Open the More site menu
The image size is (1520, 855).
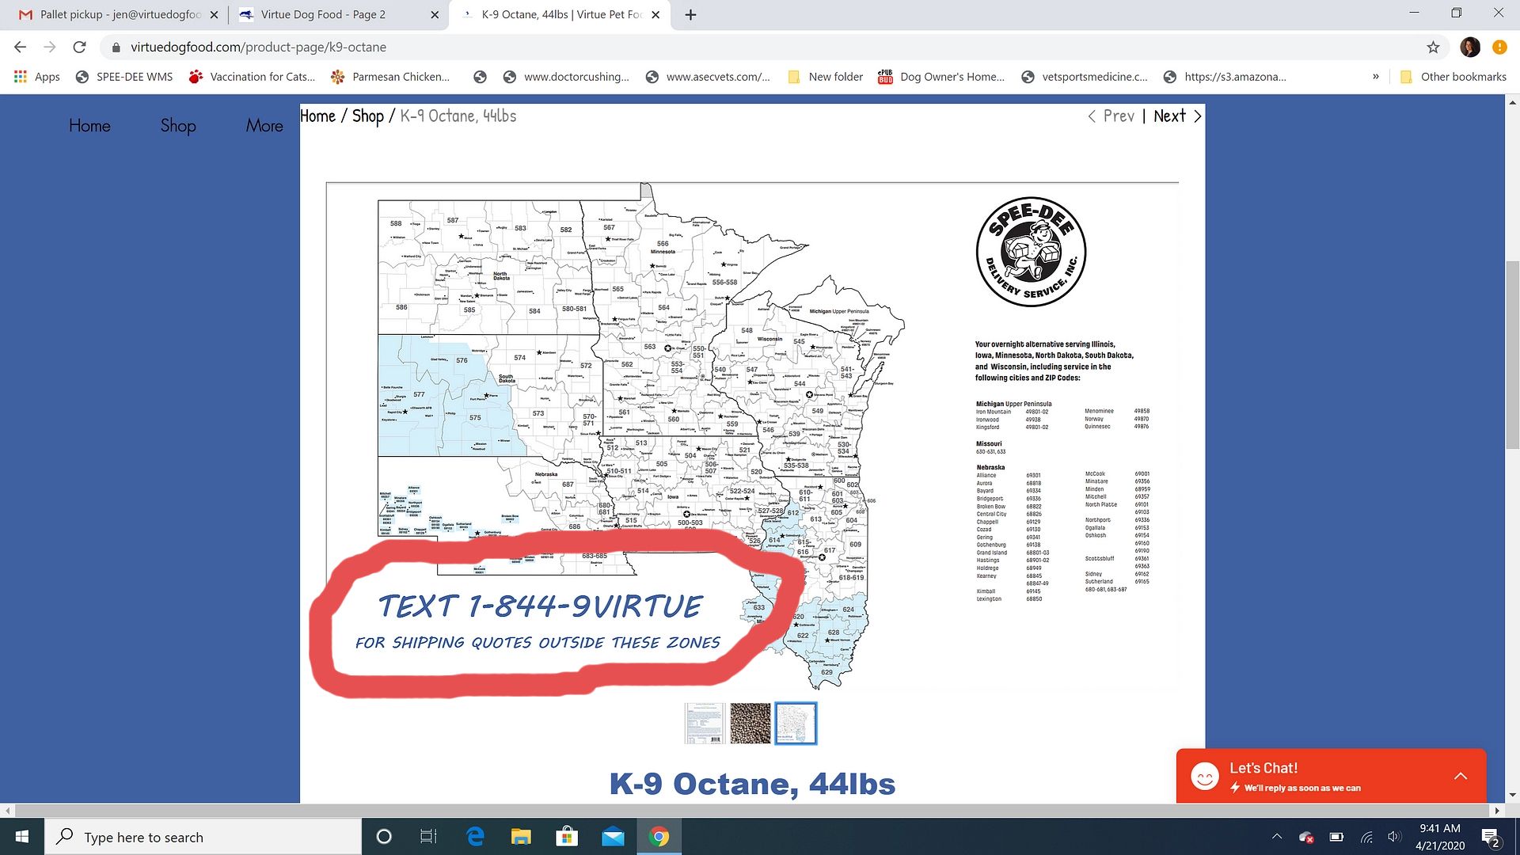coord(264,126)
